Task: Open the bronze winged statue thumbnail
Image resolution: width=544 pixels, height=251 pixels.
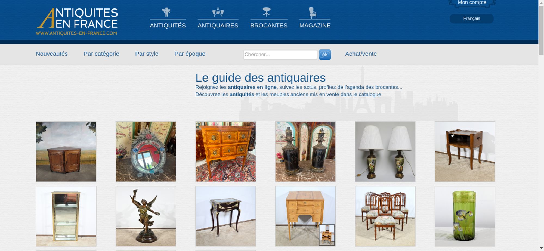Action: click(x=146, y=216)
